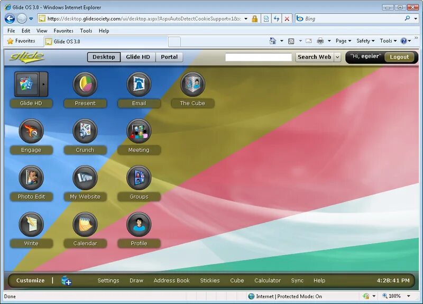
Task: Open Settings from the bottom bar
Action: click(x=108, y=281)
